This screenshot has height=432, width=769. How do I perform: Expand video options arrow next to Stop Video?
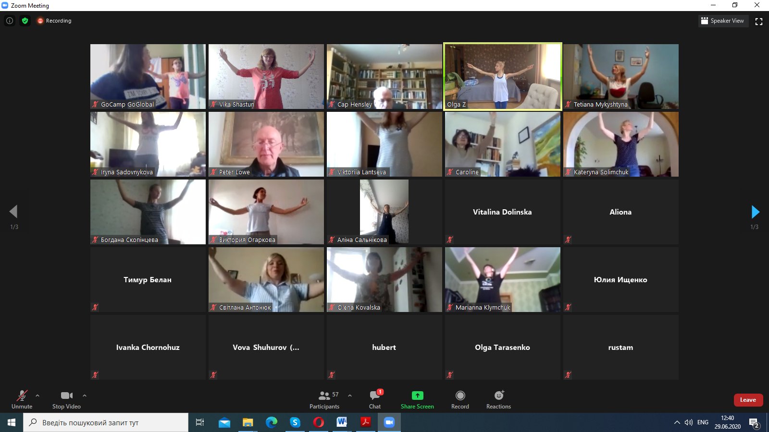pyautogui.click(x=85, y=396)
